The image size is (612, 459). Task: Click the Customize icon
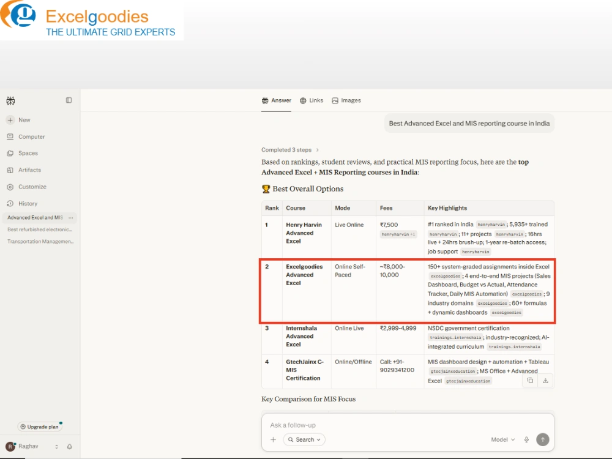pyautogui.click(x=10, y=187)
